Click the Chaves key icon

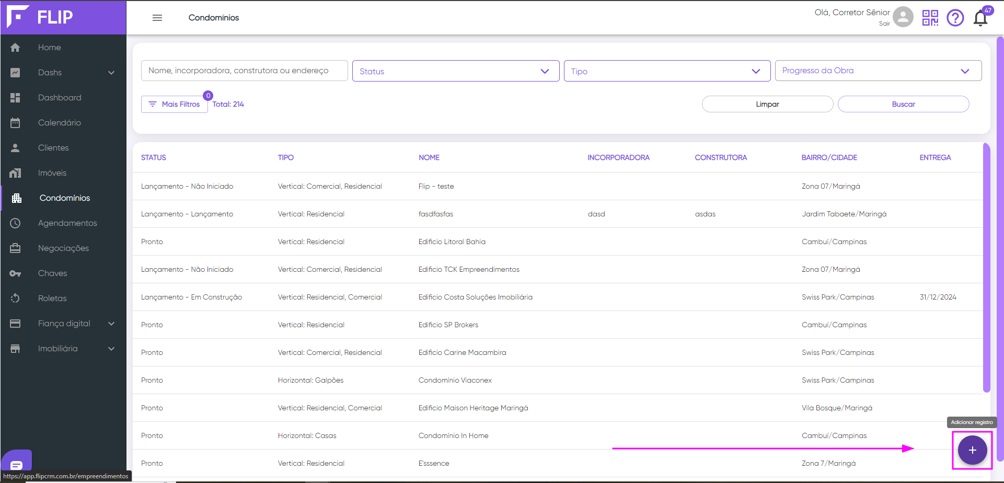click(x=15, y=273)
